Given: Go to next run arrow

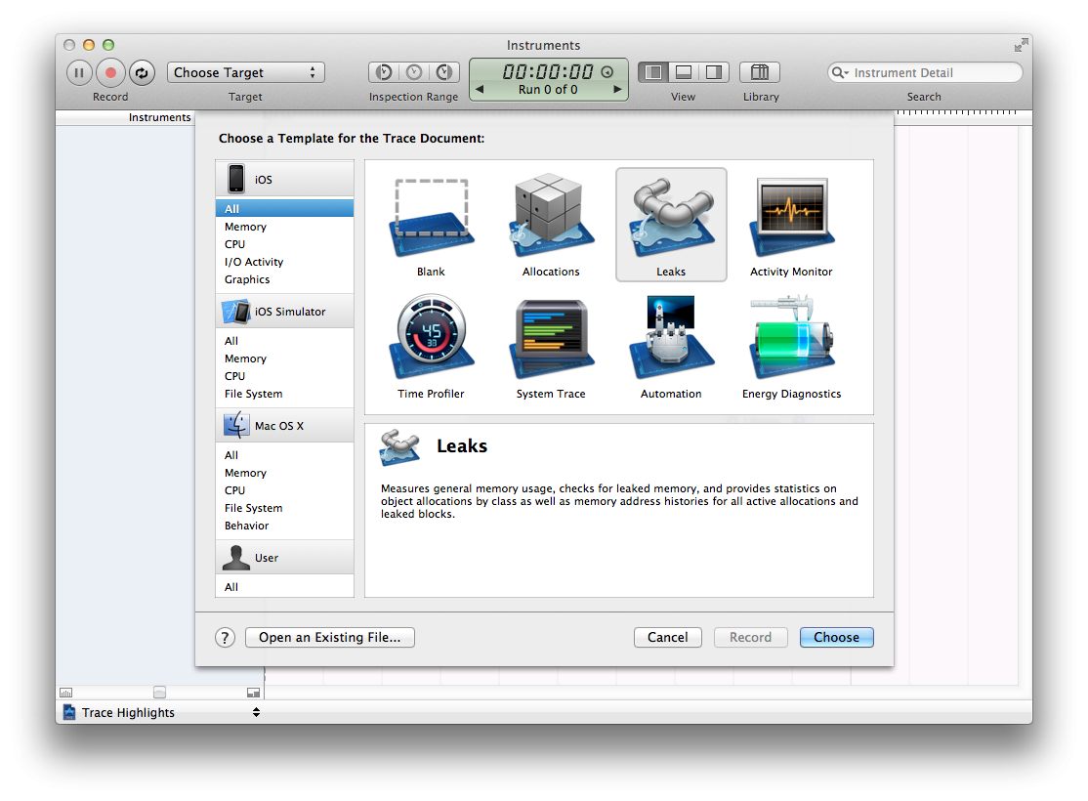Looking at the screenshot, I should click(617, 90).
